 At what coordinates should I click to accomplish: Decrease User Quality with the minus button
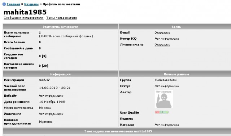click(157, 112)
